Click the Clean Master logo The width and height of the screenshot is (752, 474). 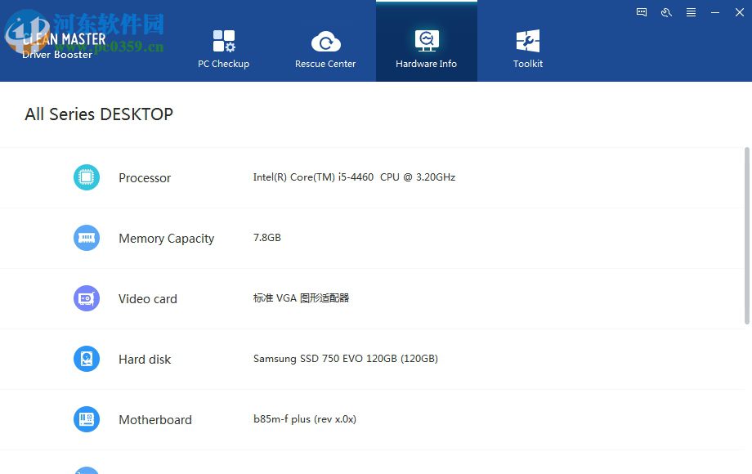tap(57, 37)
